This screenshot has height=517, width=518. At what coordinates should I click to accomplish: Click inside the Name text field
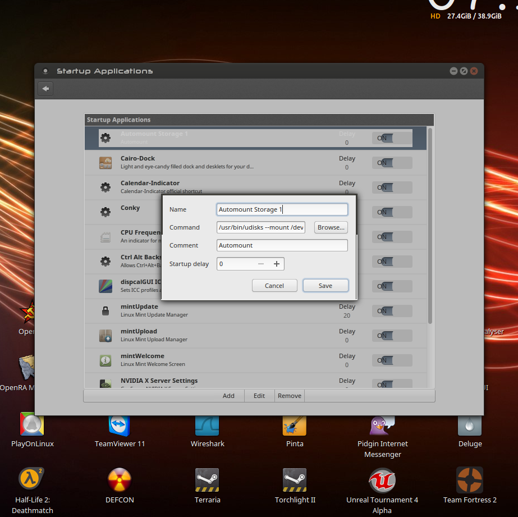click(x=282, y=209)
